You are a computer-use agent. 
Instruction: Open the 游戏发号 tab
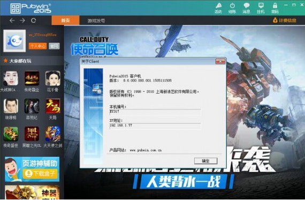[96, 21]
